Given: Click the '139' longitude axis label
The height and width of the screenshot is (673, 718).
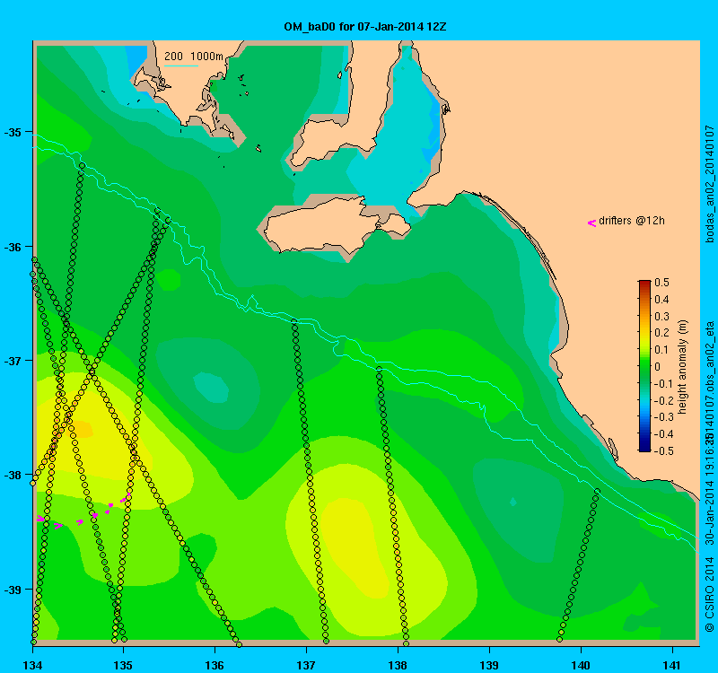Looking at the screenshot, I should pos(489,665).
